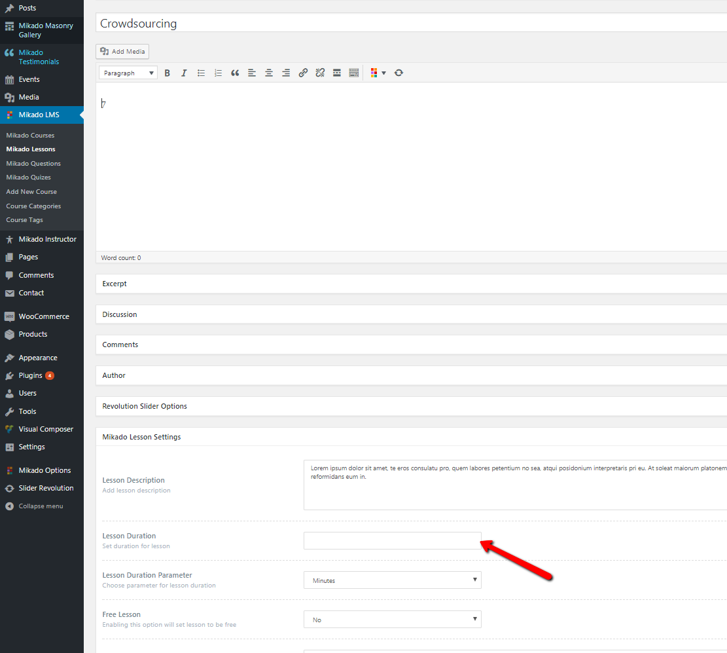Image resolution: width=727 pixels, height=653 pixels.
Task: Apply blockquote formatting
Action: pyautogui.click(x=235, y=73)
